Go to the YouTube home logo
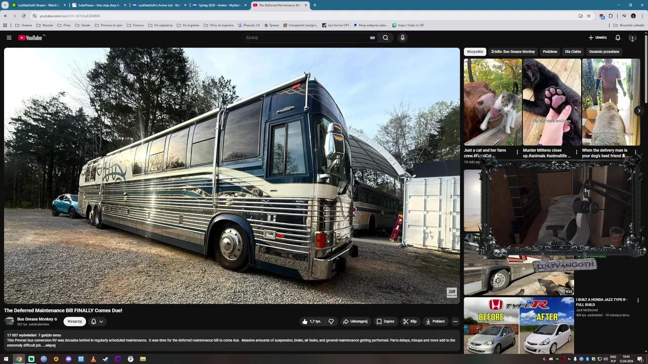The width and height of the screenshot is (648, 364). [x=31, y=37]
